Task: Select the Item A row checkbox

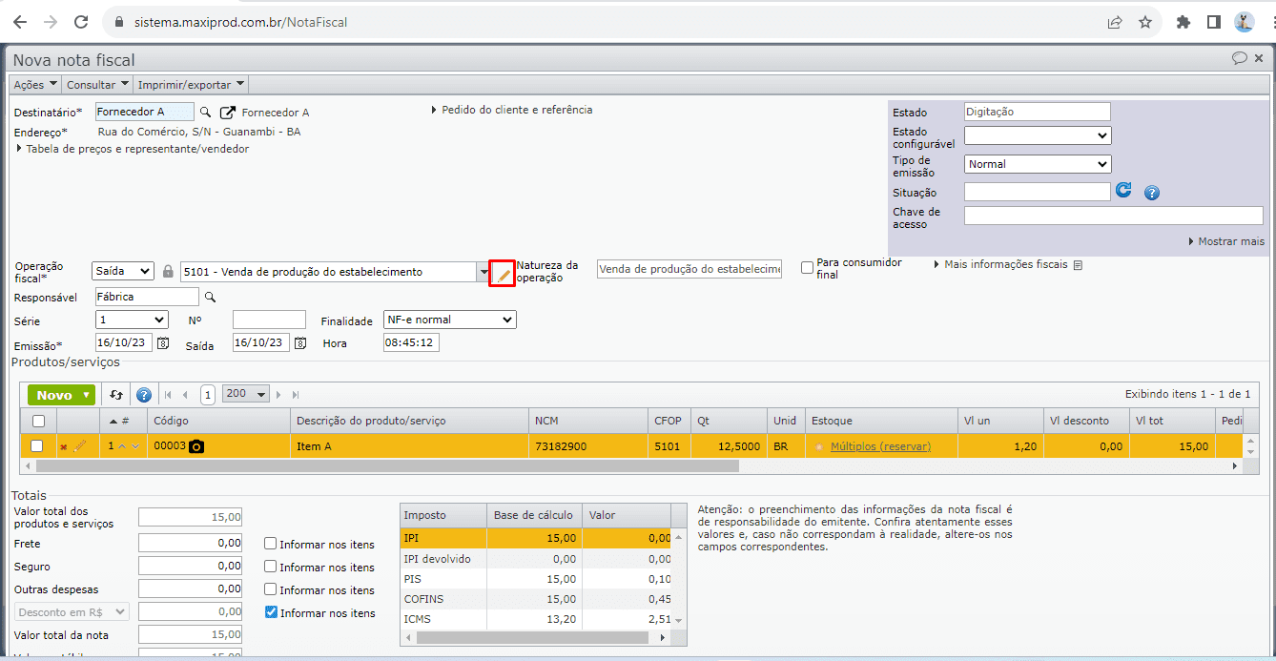Action: tap(37, 445)
